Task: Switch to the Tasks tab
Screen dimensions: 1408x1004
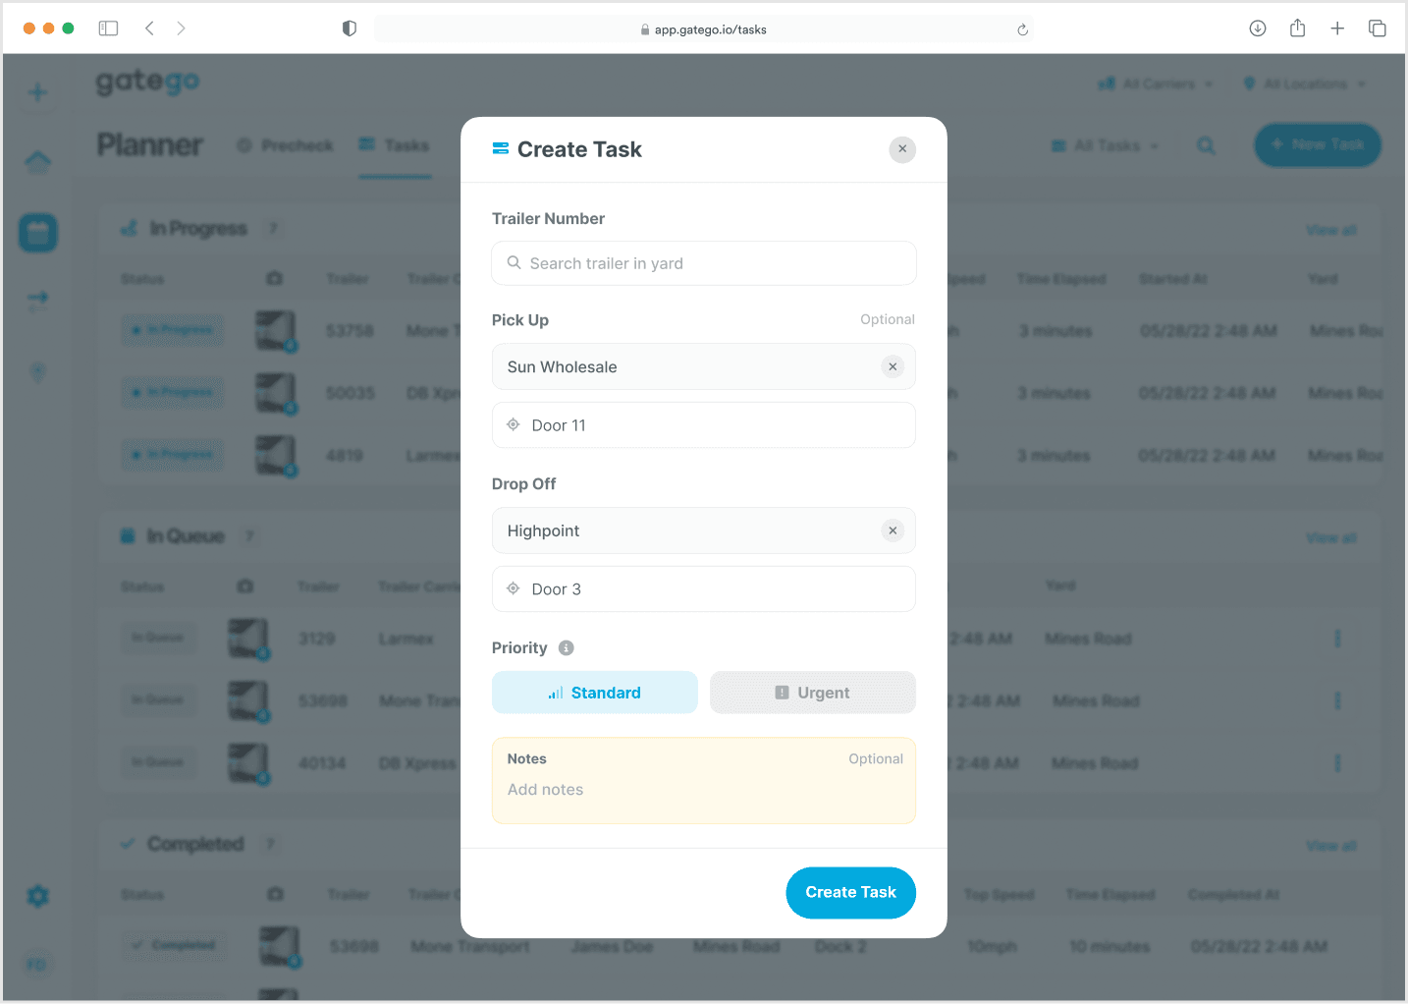Action: coord(395,145)
